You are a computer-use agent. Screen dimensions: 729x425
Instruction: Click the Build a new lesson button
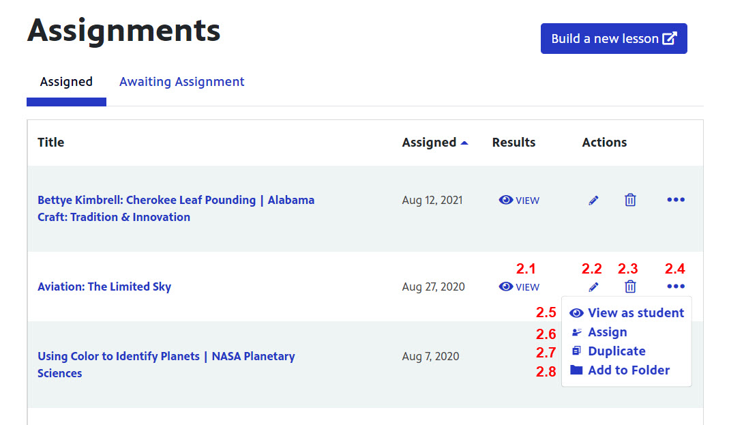[x=613, y=39]
